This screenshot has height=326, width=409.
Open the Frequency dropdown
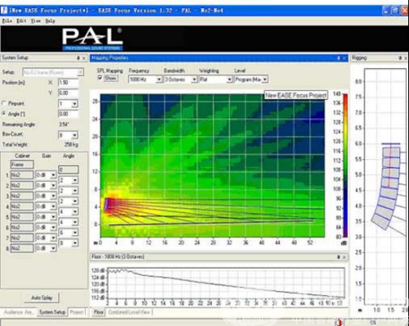tap(159, 79)
